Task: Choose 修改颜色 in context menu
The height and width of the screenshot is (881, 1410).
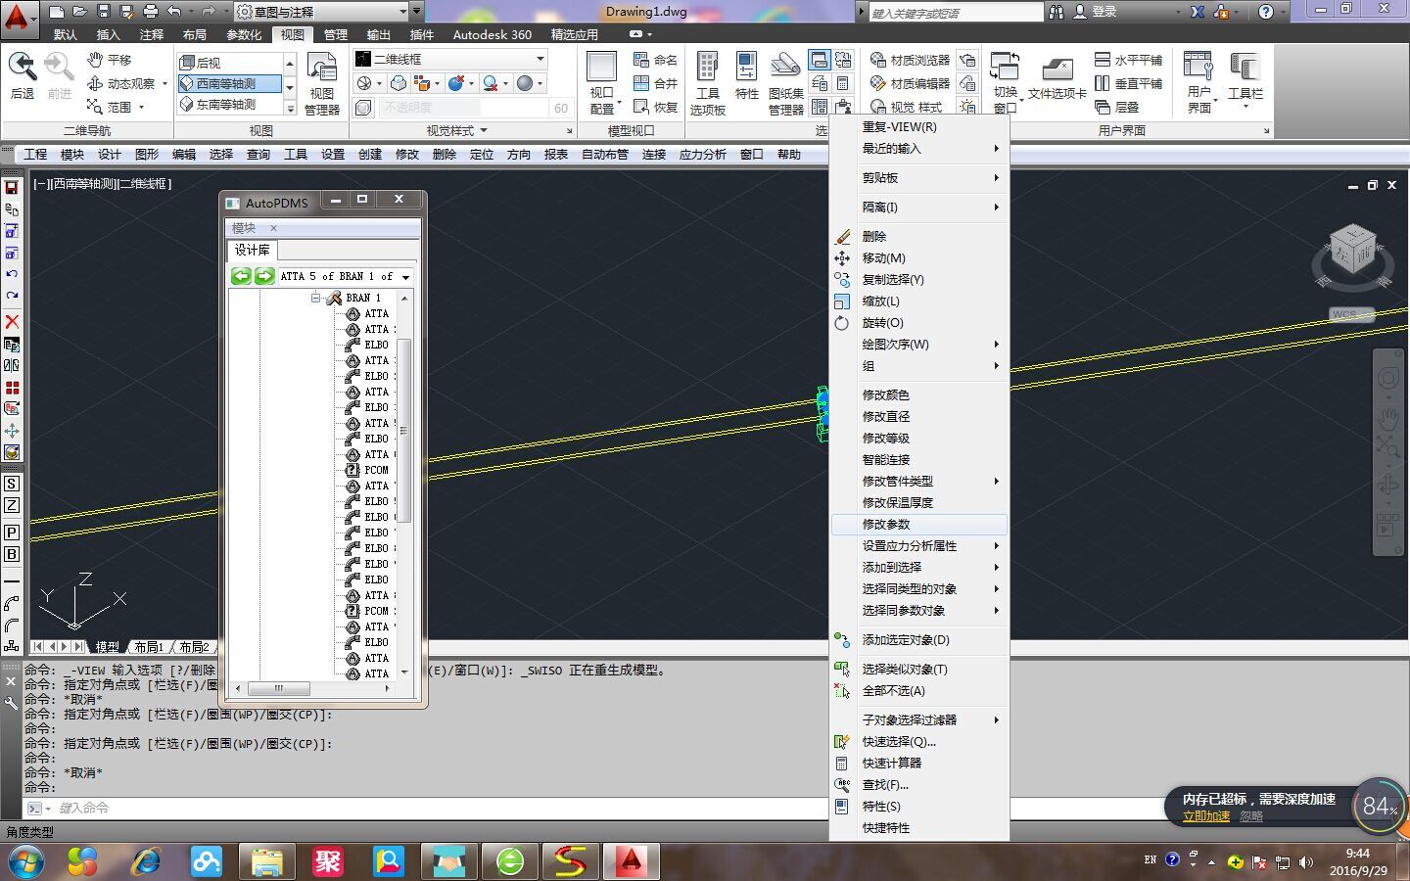Action: (x=919, y=394)
